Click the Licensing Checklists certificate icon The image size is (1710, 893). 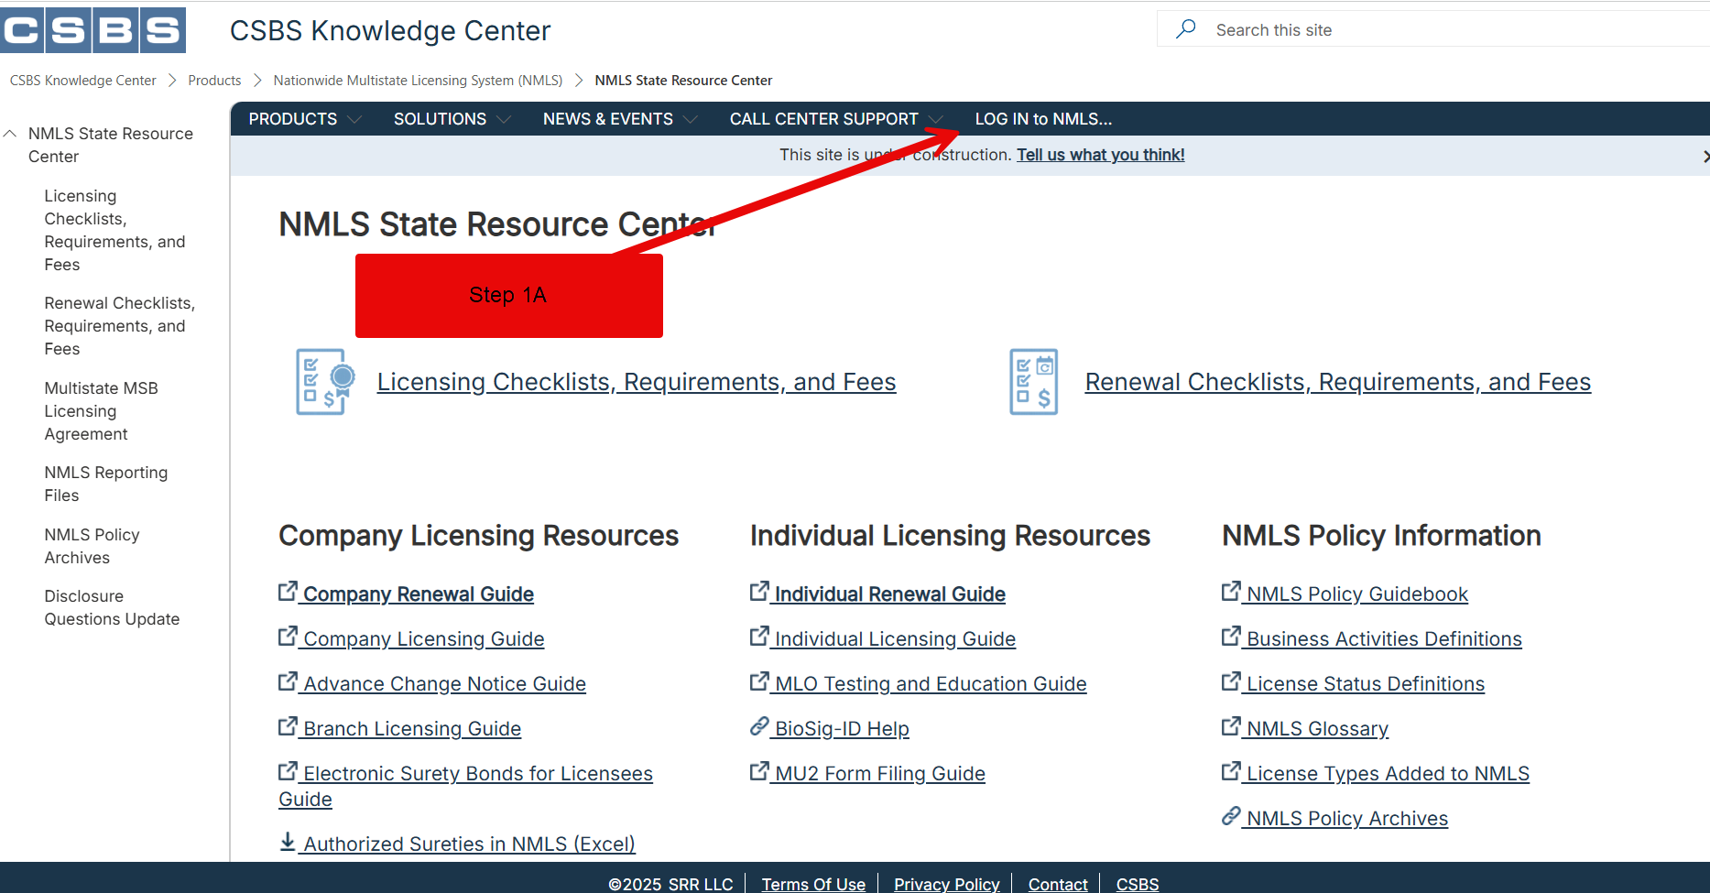point(325,382)
